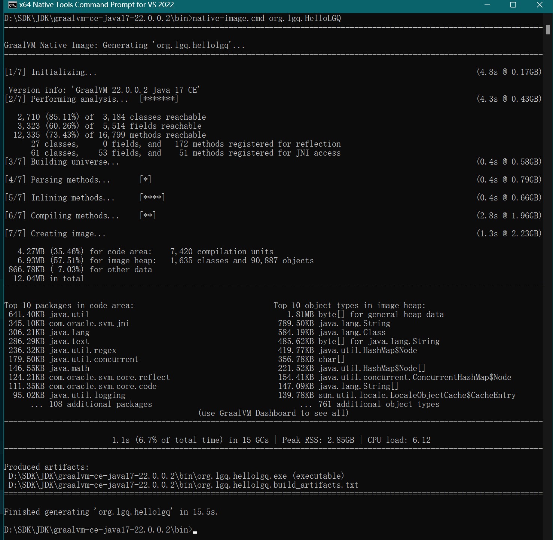Click the '95.02KB java.util.logging' row
This screenshot has width=553, height=540.
[x=69, y=395]
